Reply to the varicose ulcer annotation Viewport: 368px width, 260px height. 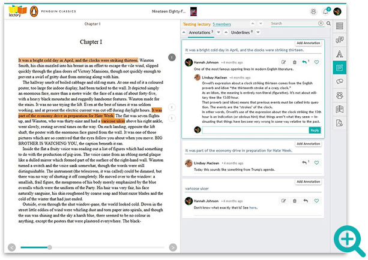click(306, 201)
